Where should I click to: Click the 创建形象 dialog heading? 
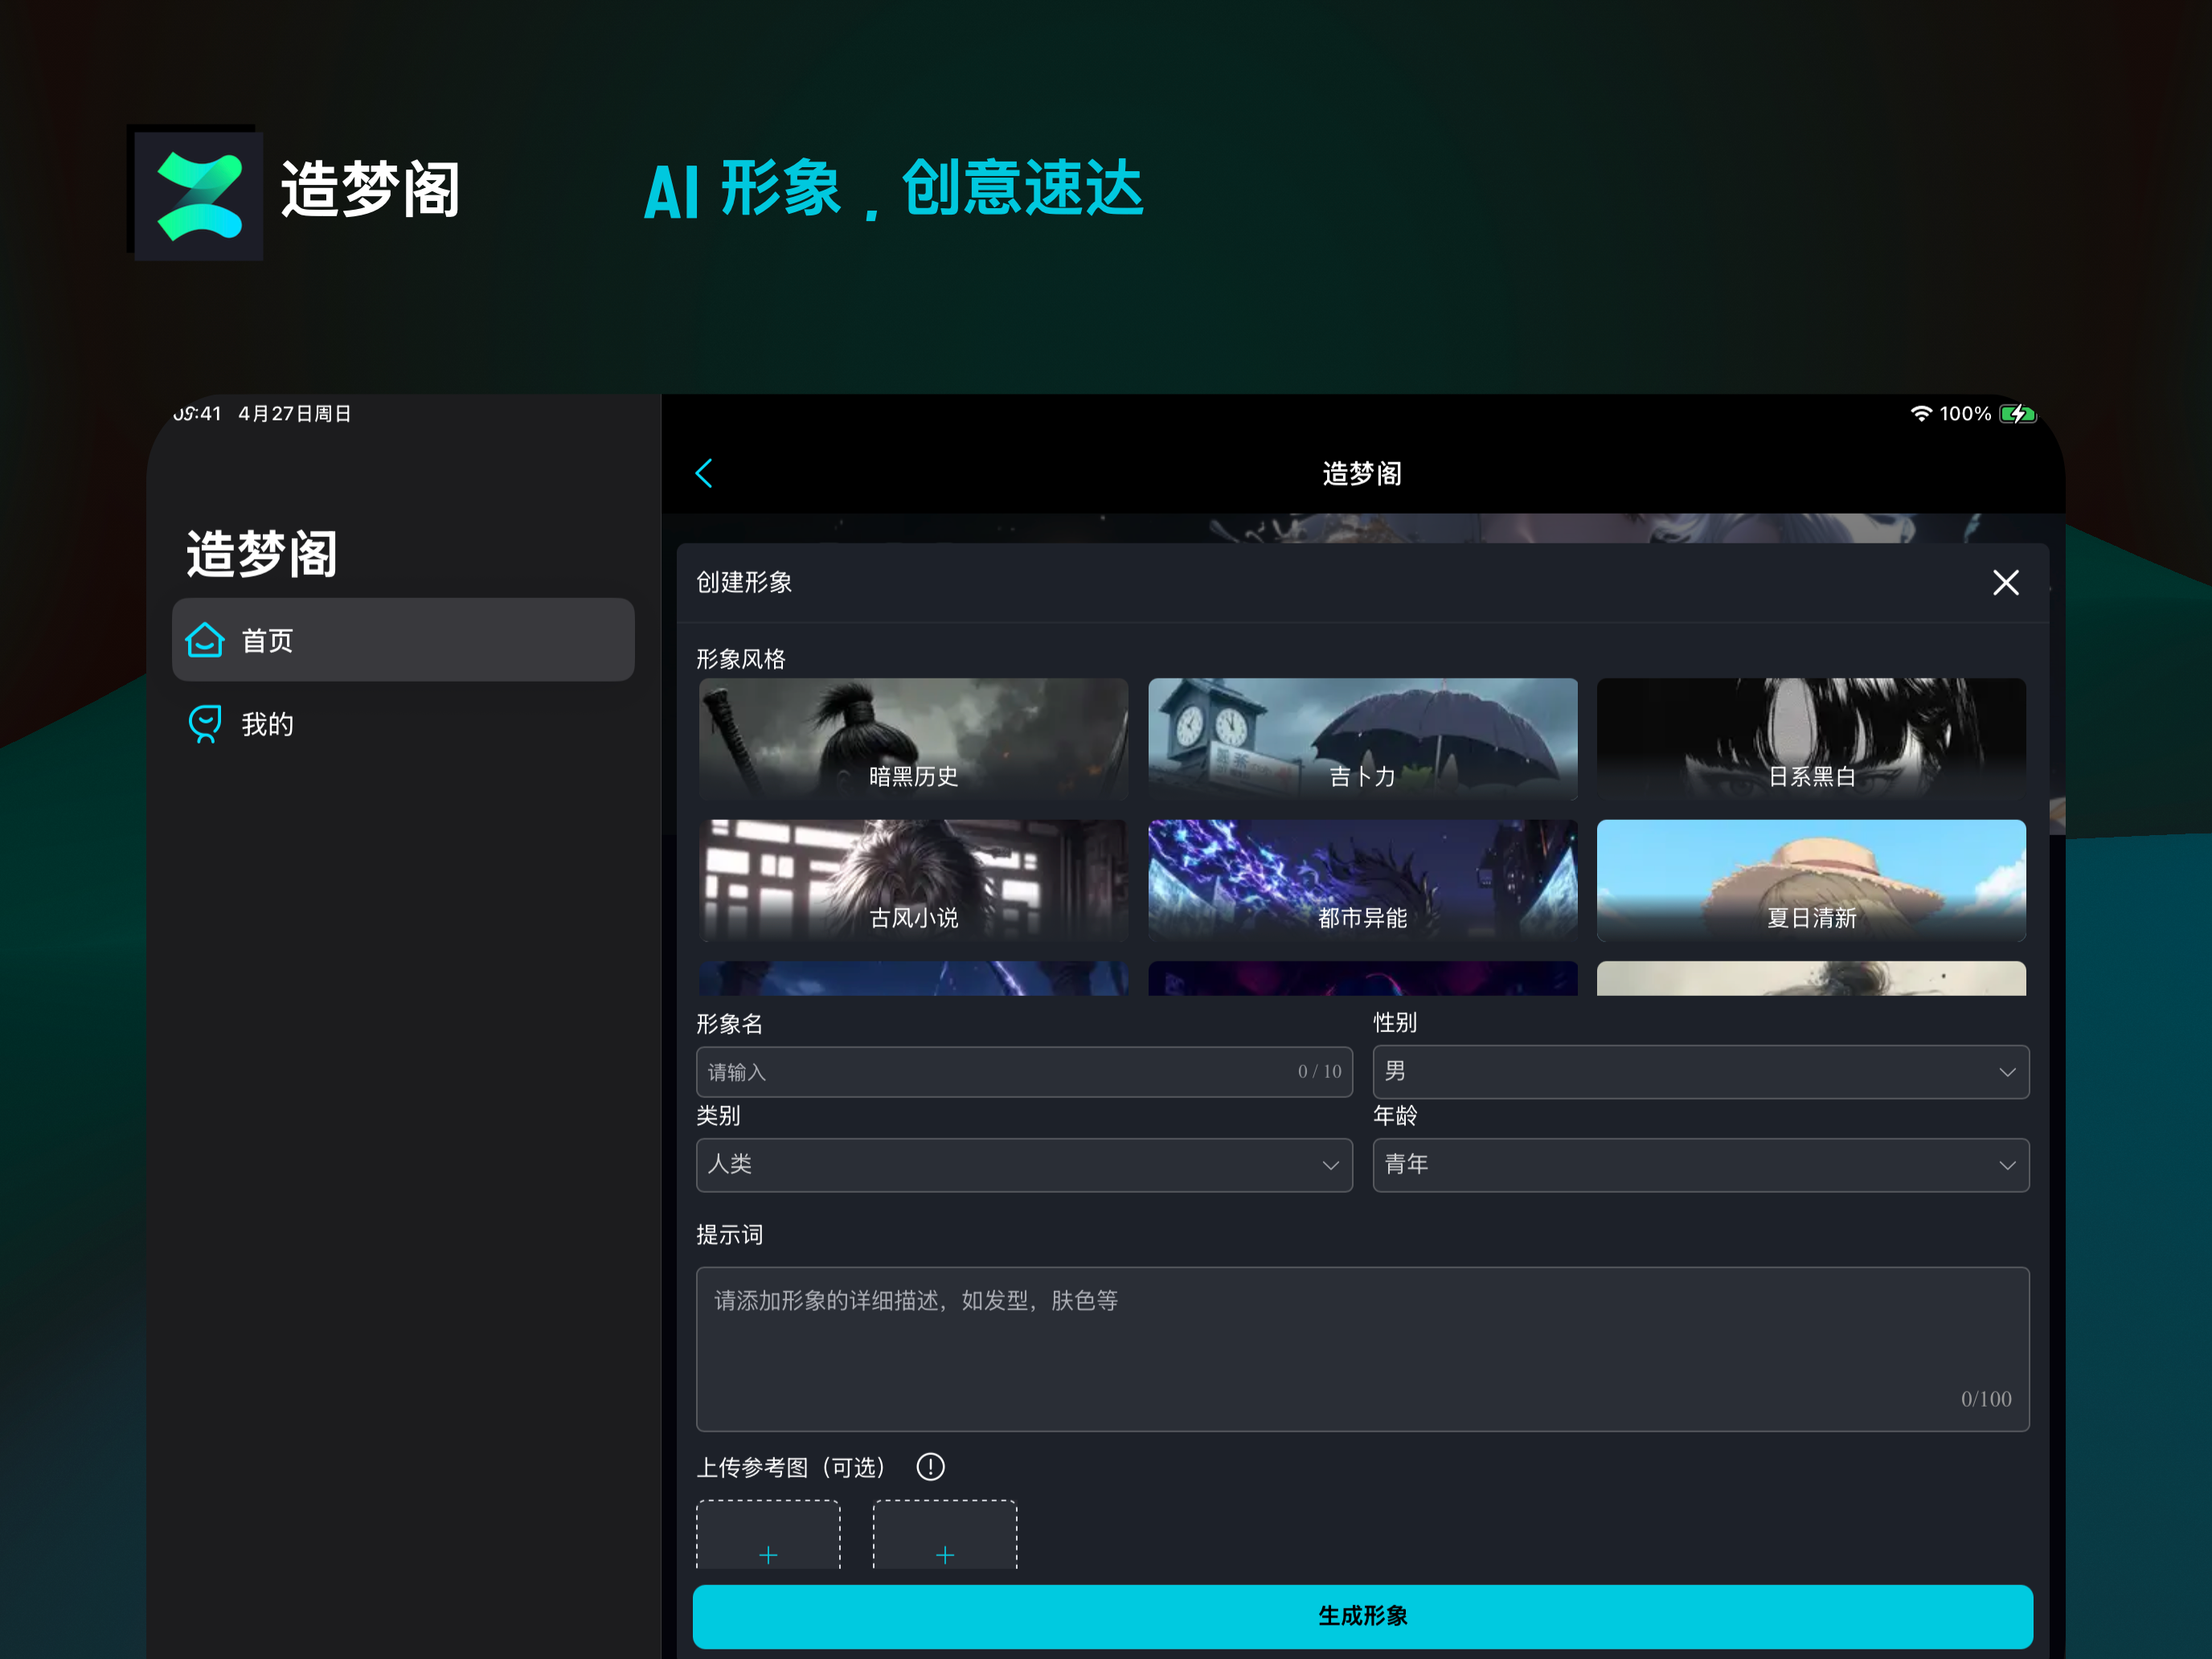coord(744,582)
